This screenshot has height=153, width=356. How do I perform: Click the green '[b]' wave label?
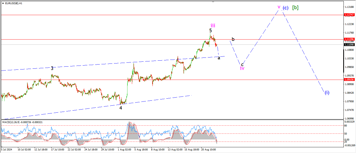tap(295, 8)
